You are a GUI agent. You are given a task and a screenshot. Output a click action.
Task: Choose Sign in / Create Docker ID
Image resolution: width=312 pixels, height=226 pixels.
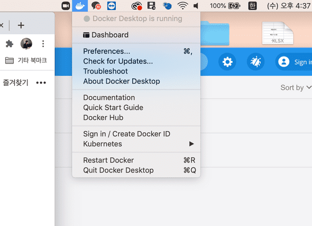coord(136,134)
